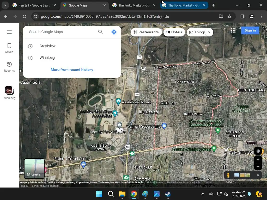Close the hen tail search tab

click(x=55, y=5)
